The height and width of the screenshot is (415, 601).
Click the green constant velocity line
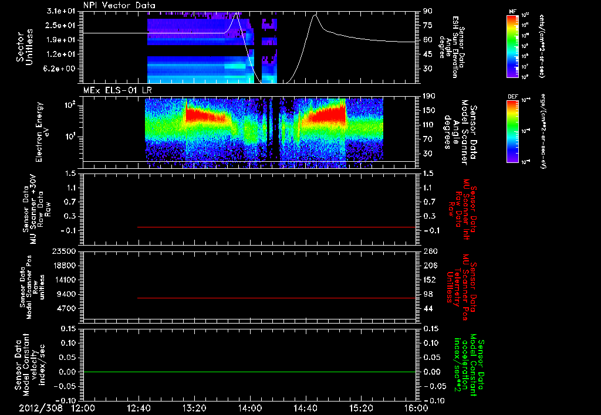(x=249, y=372)
